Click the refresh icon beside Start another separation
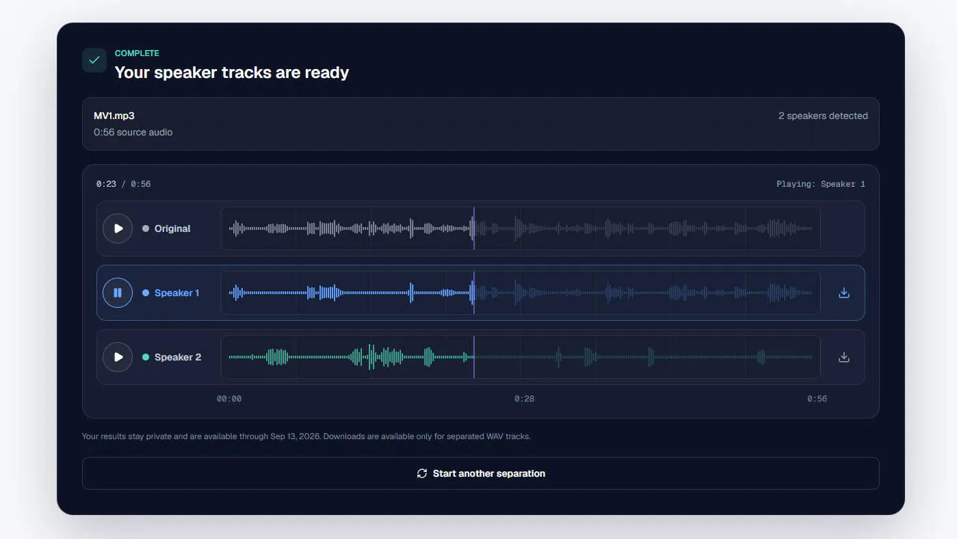The image size is (957, 539). tap(422, 473)
